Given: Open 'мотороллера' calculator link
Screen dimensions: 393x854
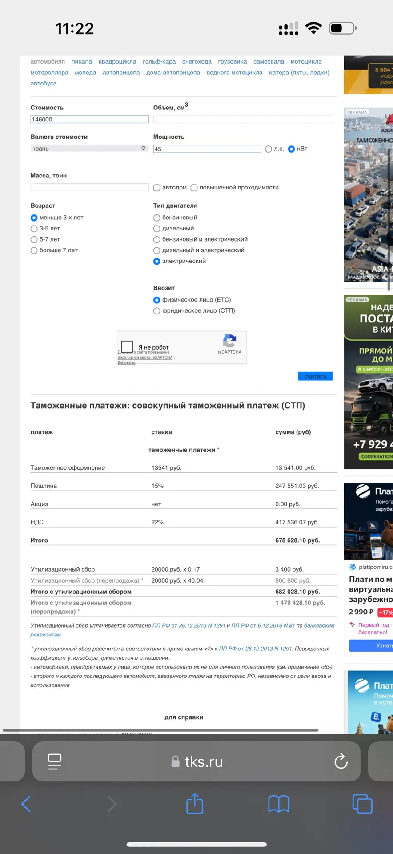Looking at the screenshot, I should pyautogui.click(x=49, y=73).
